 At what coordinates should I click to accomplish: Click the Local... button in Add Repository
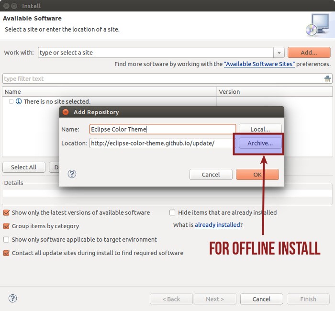(x=260, y=129)
